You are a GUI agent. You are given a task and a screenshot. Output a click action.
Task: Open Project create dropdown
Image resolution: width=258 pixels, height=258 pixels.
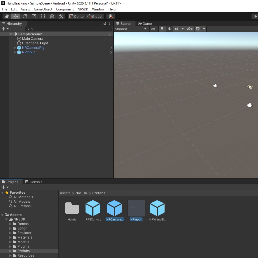coord(5,187)
